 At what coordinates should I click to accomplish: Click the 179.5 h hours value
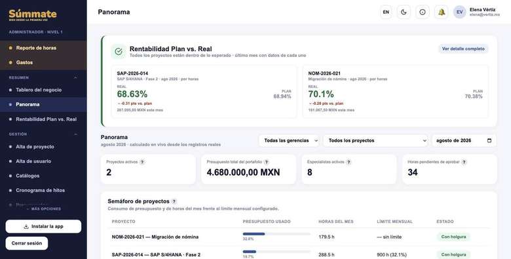tap(326, 237)
